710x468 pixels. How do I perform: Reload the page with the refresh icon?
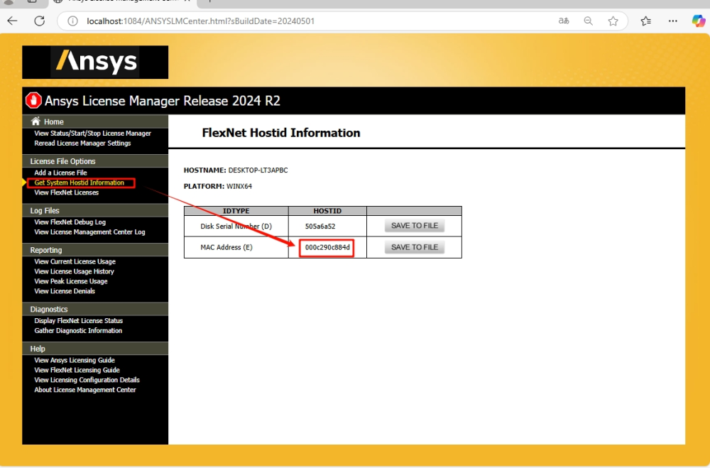[x=39, y=21]
